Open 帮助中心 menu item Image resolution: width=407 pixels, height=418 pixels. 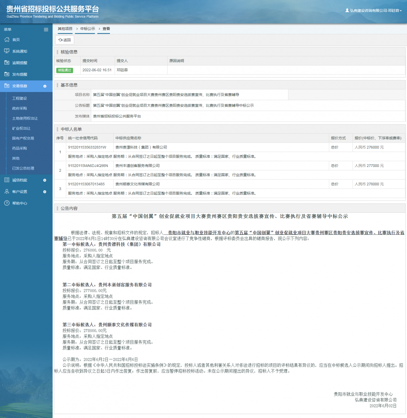[20, 203]
